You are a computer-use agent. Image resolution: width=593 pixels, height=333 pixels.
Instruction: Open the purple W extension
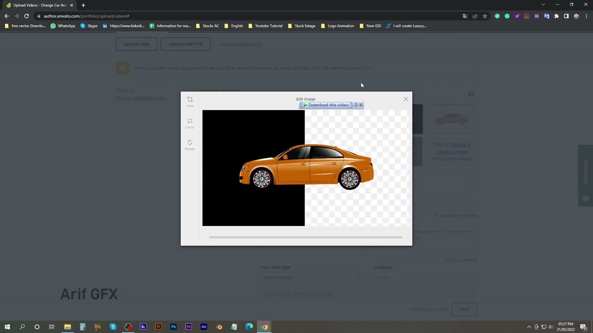click(517, 16)
